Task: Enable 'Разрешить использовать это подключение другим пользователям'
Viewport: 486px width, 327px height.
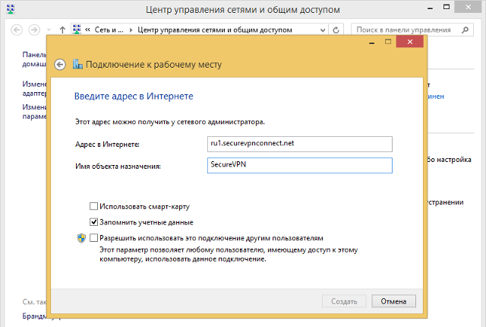Action: point(93,238)
